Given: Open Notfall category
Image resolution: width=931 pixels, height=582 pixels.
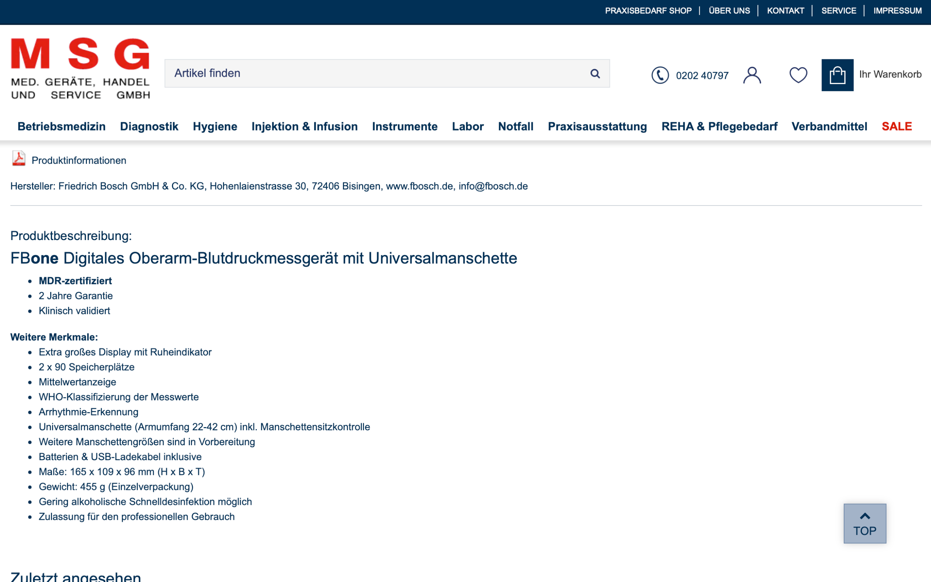Looking at the screenshot, I should click(x=516, y=127).
